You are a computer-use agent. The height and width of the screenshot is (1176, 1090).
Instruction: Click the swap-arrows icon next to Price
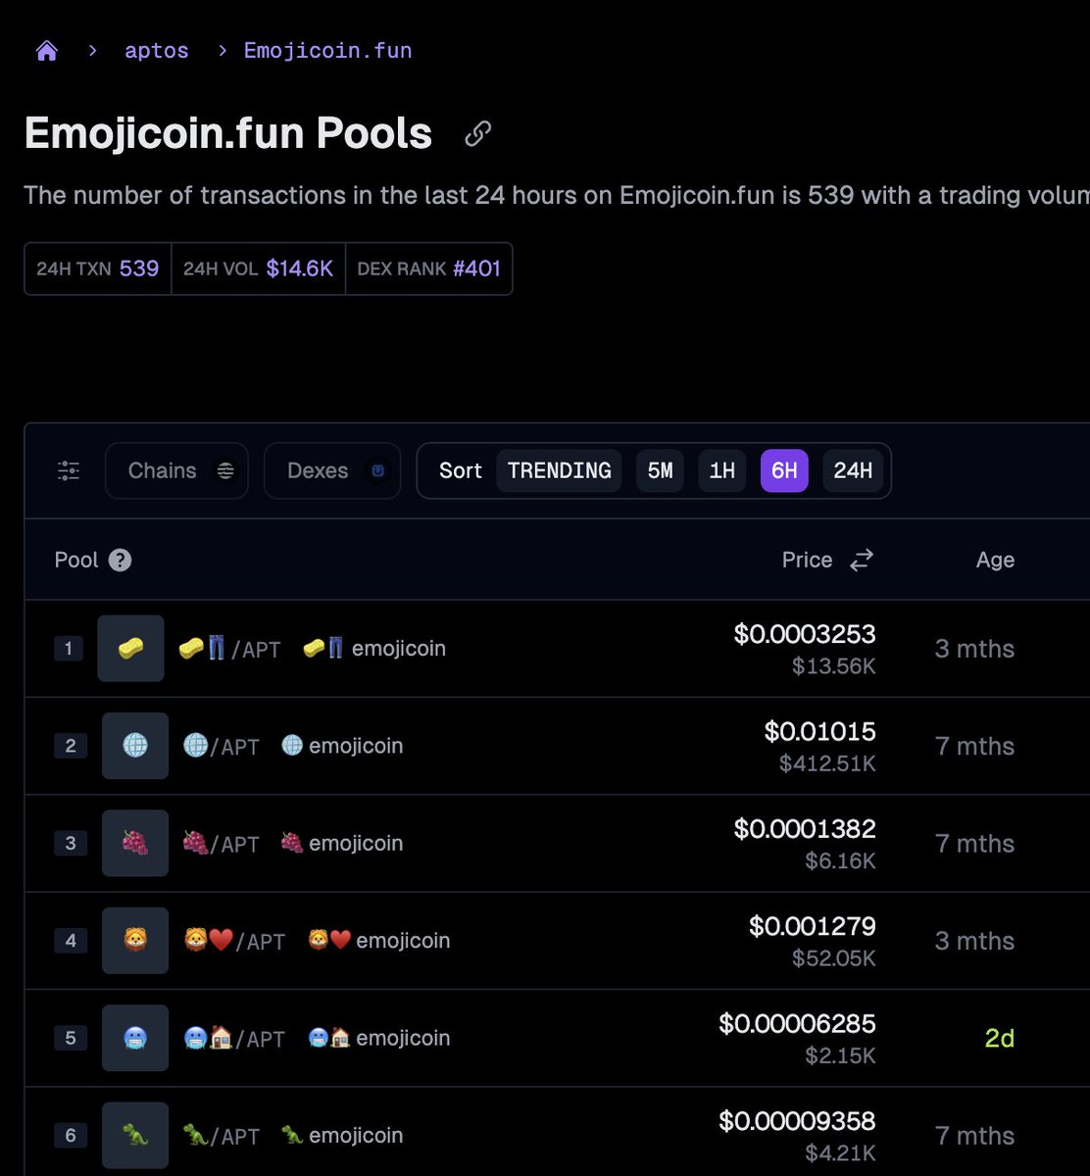click(x=861, y=560)
